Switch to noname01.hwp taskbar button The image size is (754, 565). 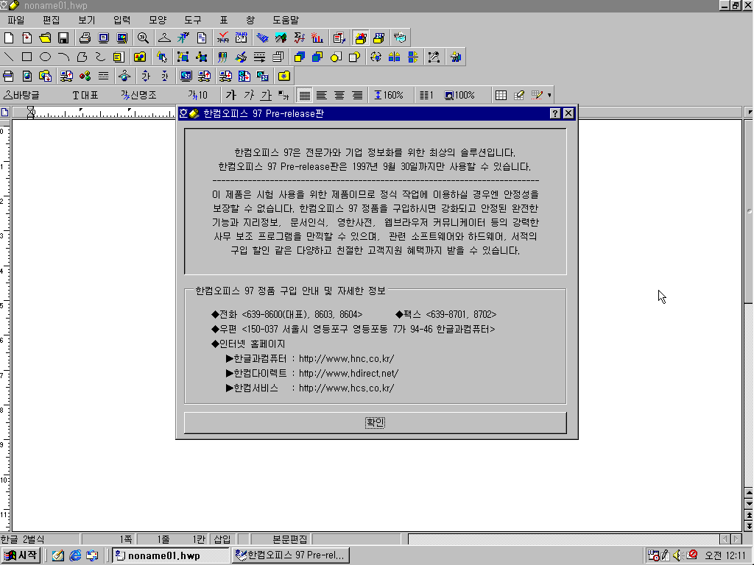pos(170,555)
